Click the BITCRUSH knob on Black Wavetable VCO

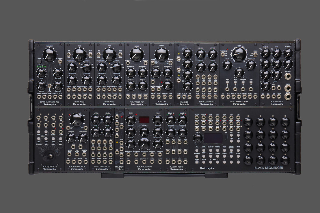58,73
